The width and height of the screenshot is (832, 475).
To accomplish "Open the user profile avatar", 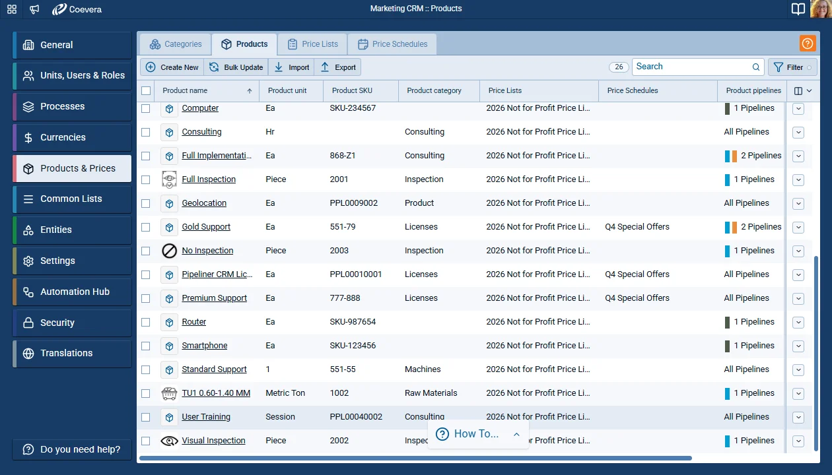I will (821, 9).
